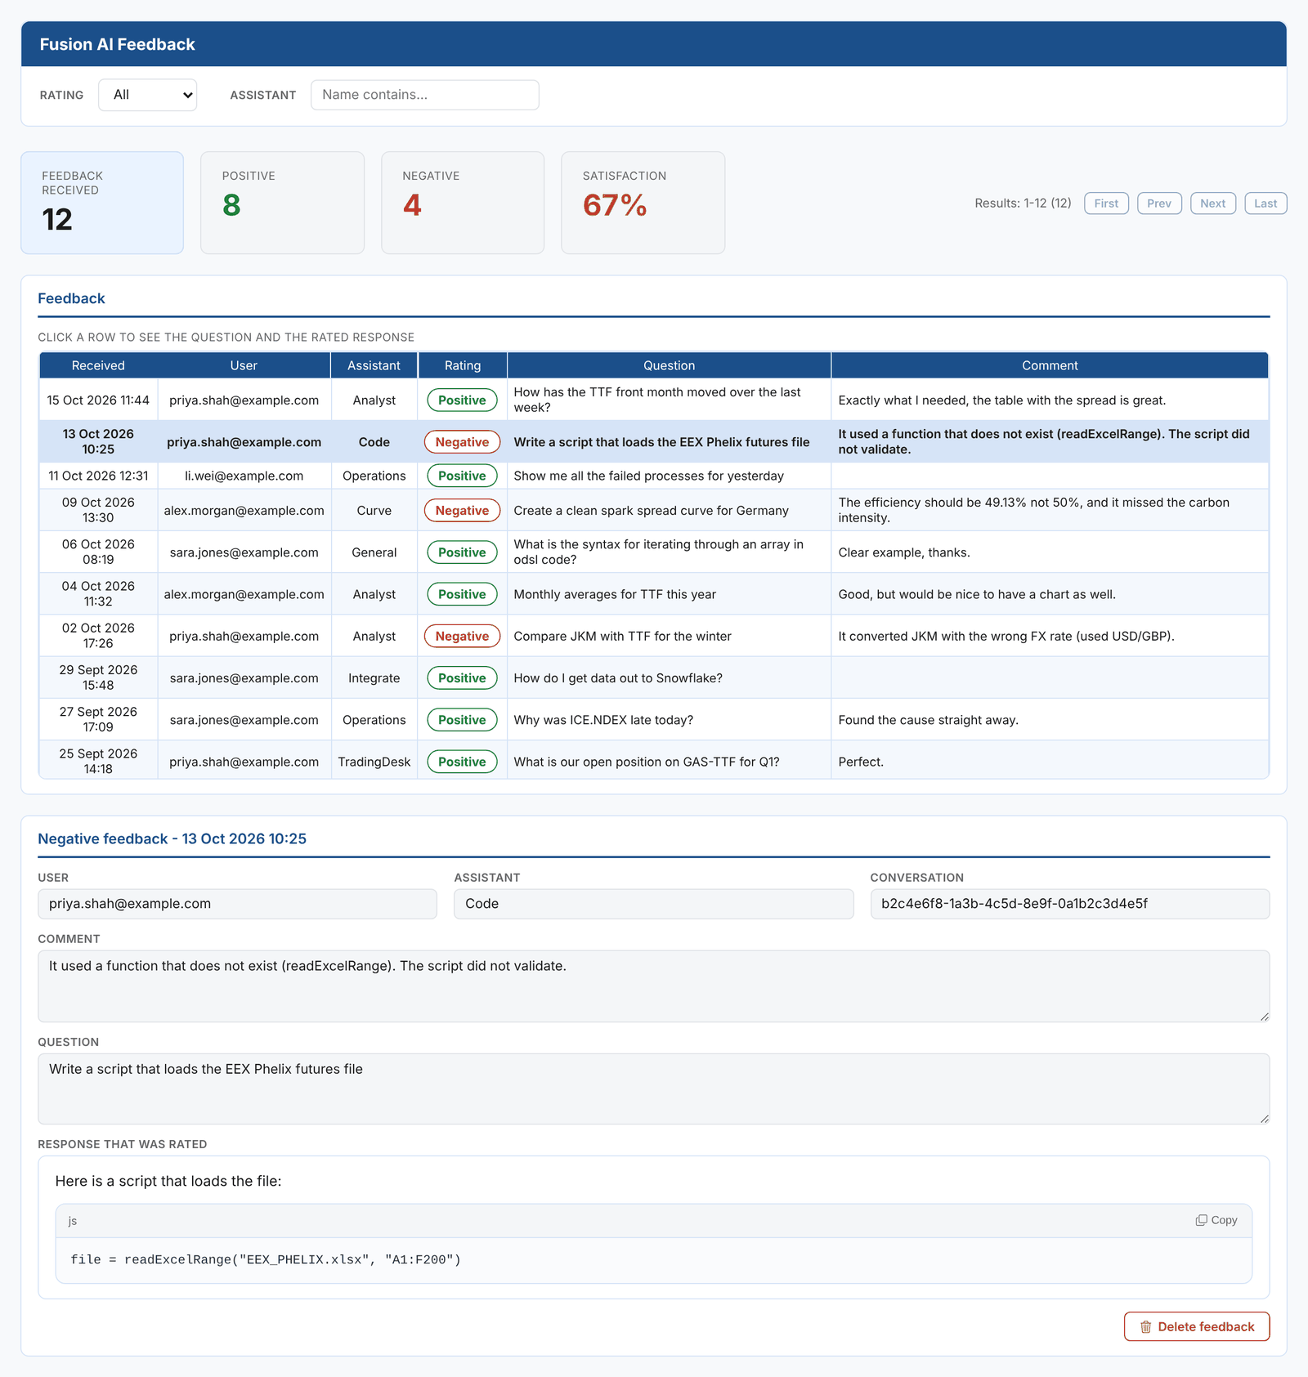This screenshot has width=1308, height=1377.
Task: Click the Delete feedback button
Action: pos(1197,1326)
